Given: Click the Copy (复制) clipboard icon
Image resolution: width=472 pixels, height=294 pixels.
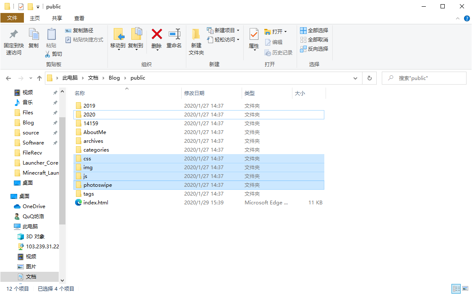Looking at the screenshot, I should pyautogui.click(x=34, y=35).
